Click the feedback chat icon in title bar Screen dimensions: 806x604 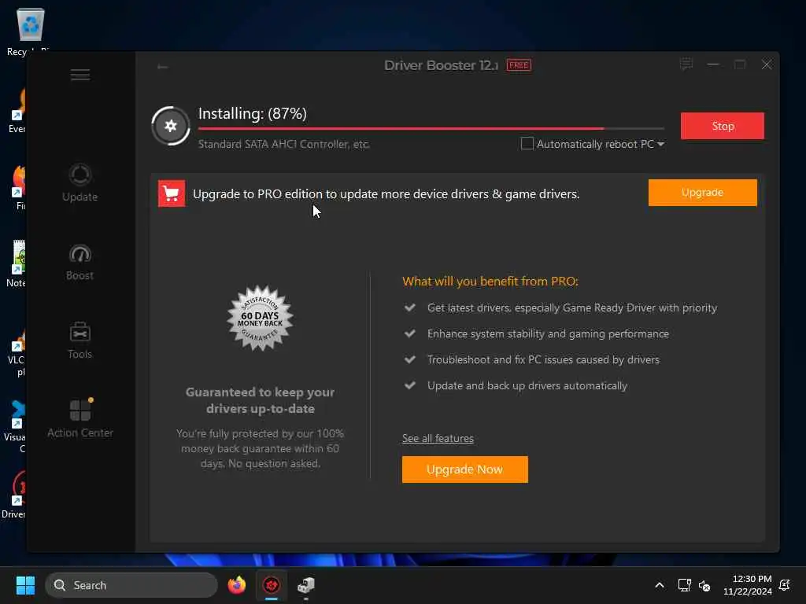tap(686, 64)
